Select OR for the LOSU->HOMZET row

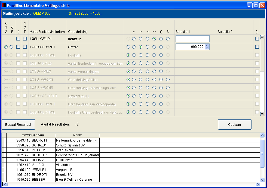click(x=11, y=47)
